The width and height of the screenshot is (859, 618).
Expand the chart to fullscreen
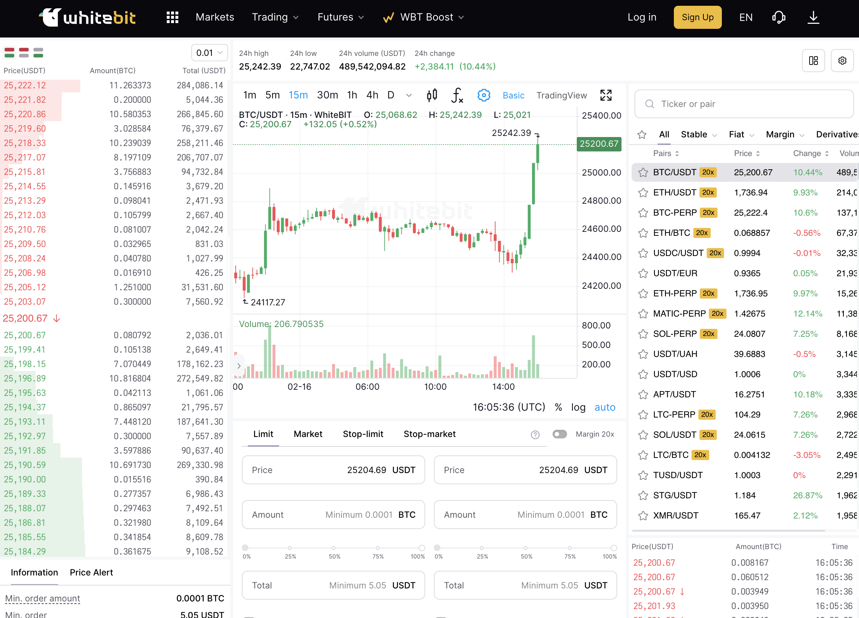tap(606, 95)
